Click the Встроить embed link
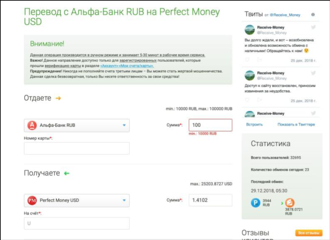The height and width of the screenshot is (240, 330). coord(254,124)
